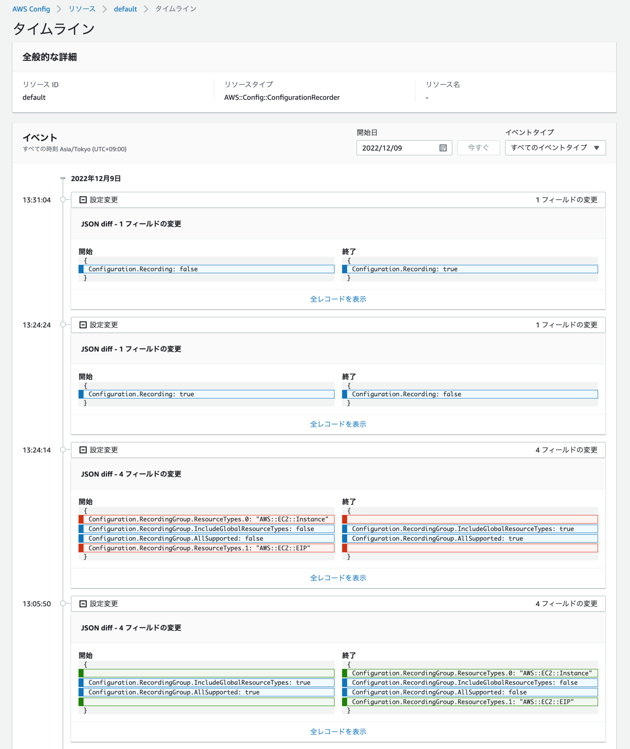Screen dimensions: 630x749
Task: Collapse the 13:05:50 設定変更 event panel
Action: pyautogui.click(x=83, y=604)
